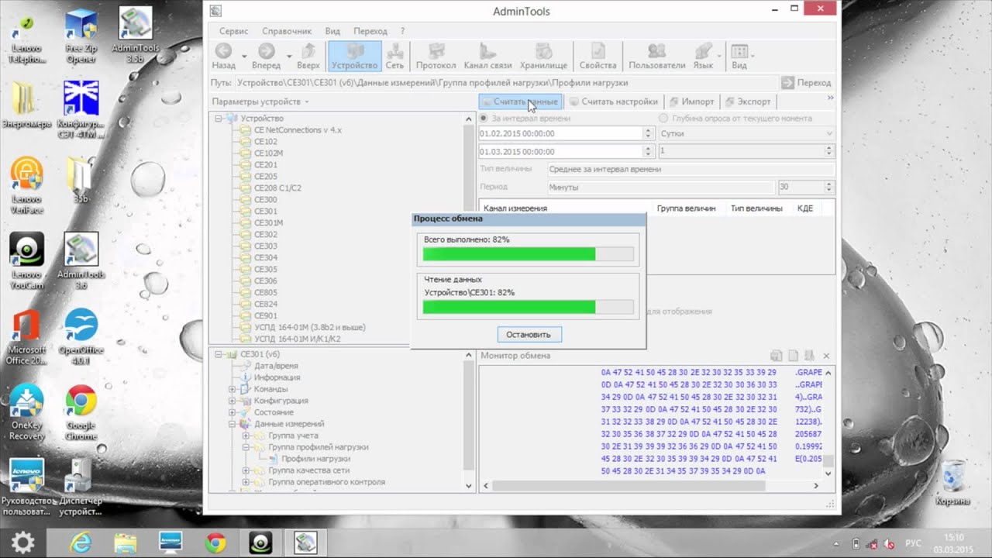
Task: Open the OneKey Recovery desktop icon
Action: pos(26,411)
